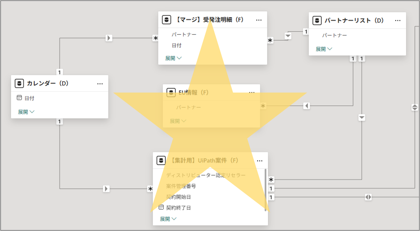Expand the 【マージ】受発注明細（F） table fields

(173, 58)
